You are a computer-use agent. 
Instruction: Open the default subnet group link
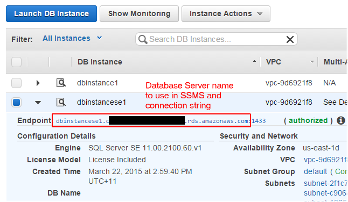pyautogui.click(x=315, y=171)
